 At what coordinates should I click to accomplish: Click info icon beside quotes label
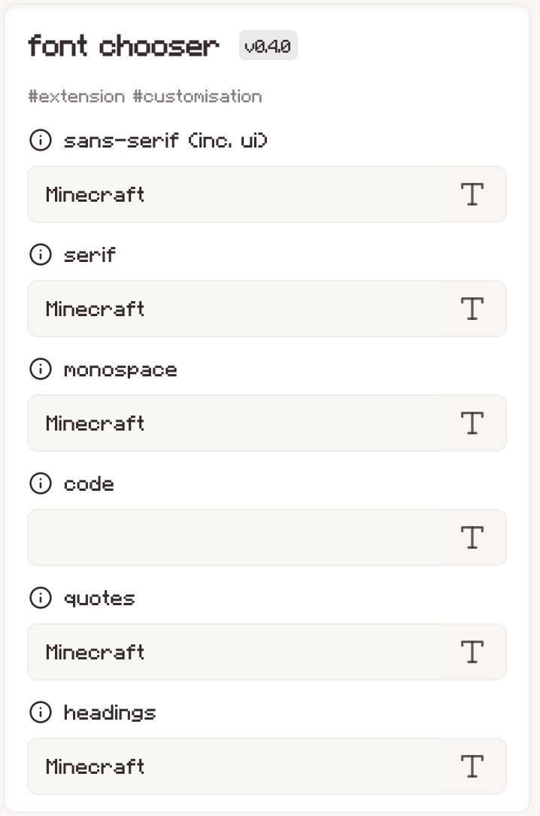point(41,598)
